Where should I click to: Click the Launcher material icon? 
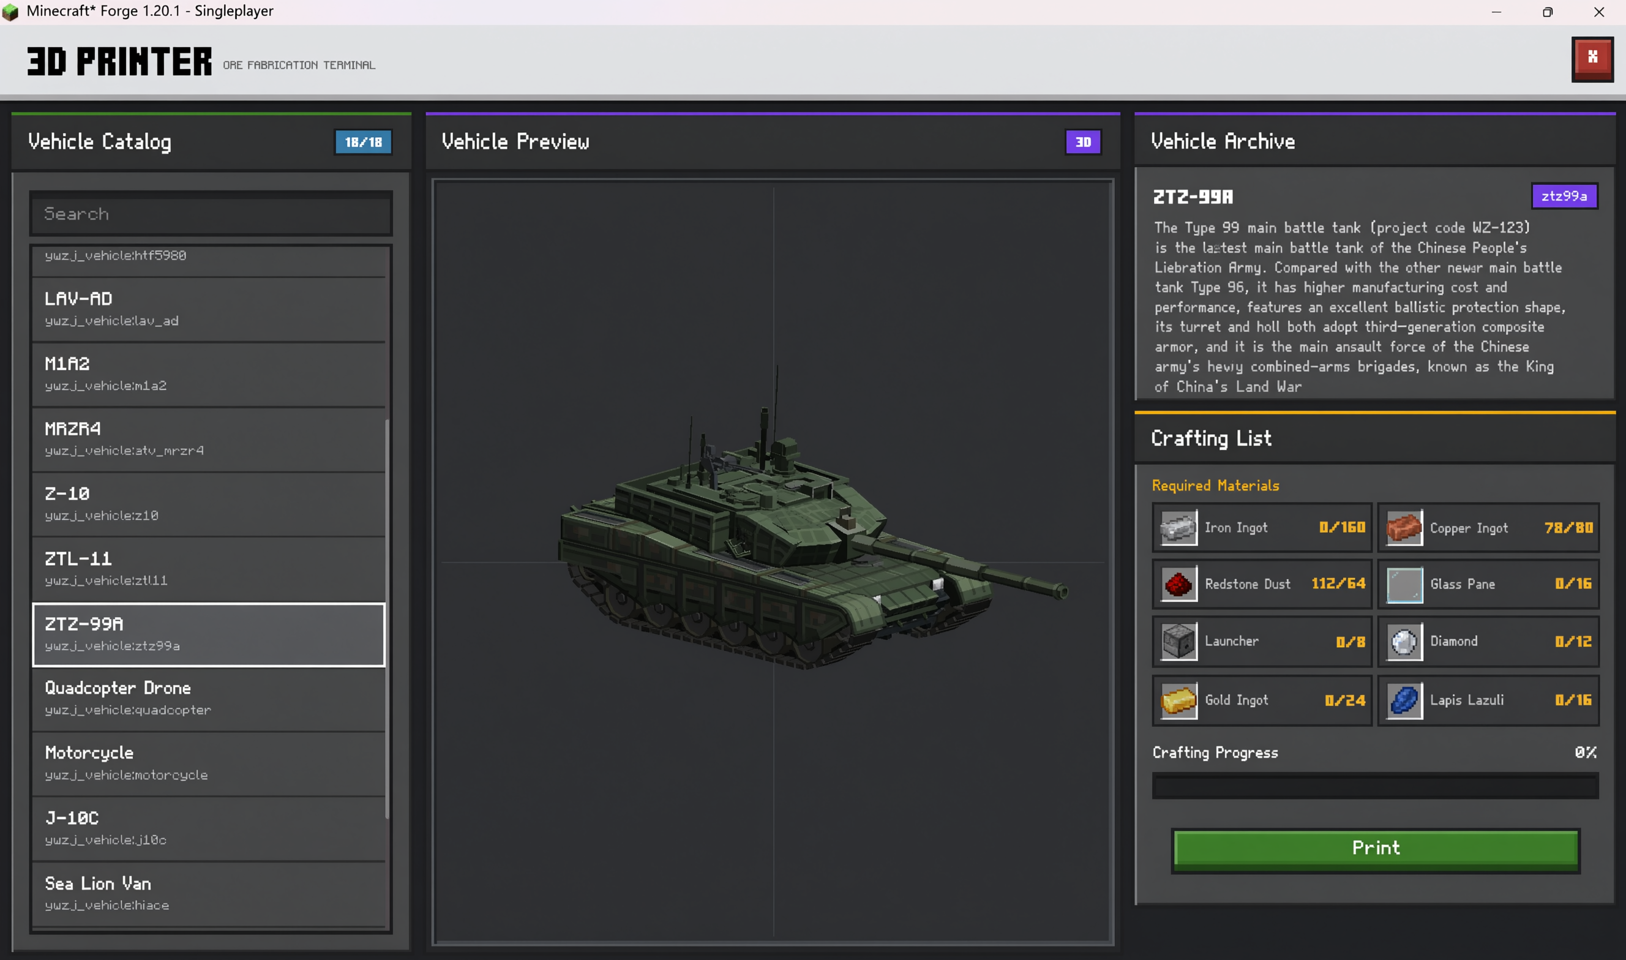click(x=1178, y=642)
